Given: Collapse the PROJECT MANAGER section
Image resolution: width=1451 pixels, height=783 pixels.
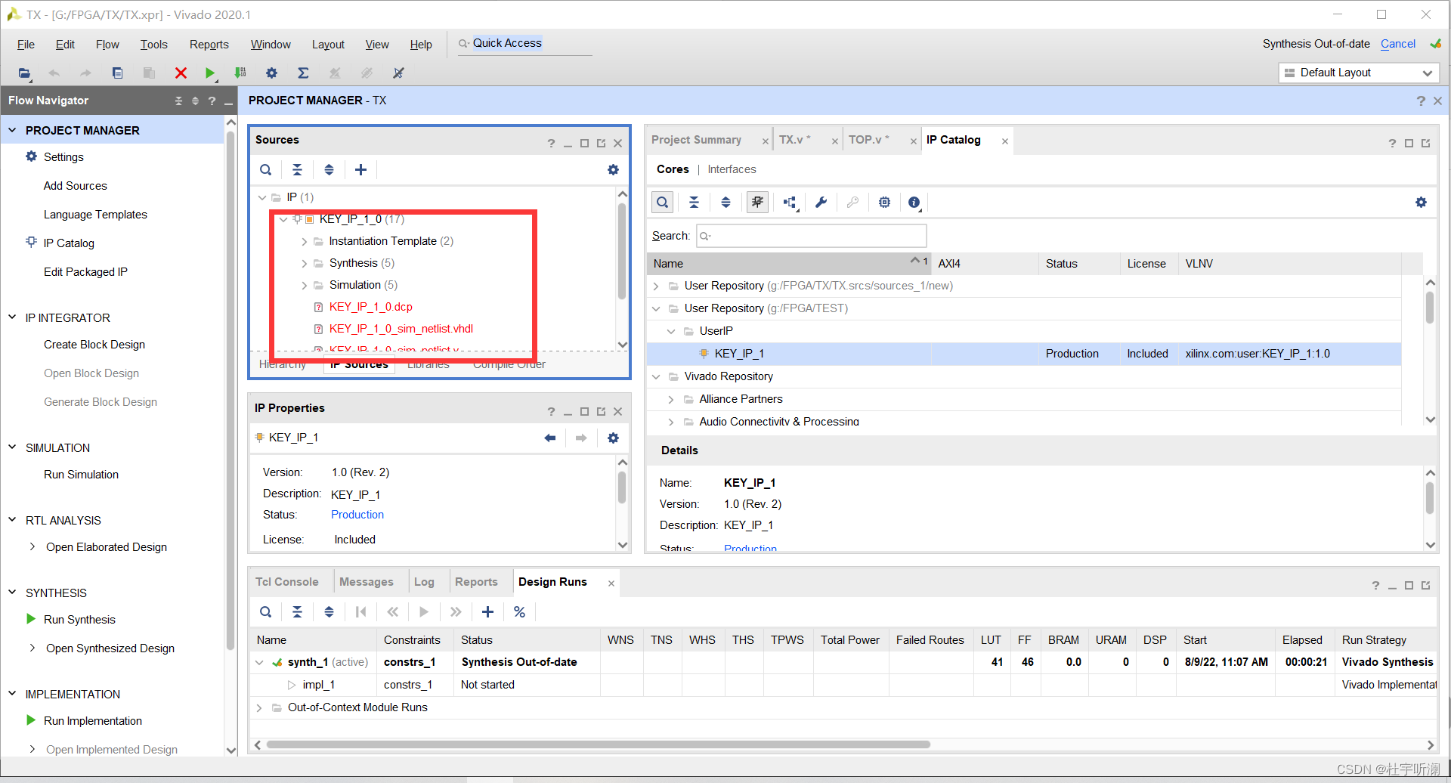Looking at the screenshot, I should (12, 130).
